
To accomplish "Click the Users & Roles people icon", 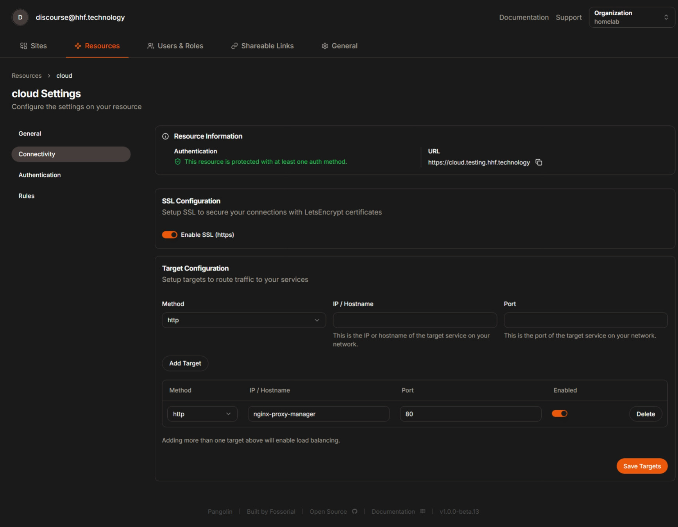I will click(150, 46).
